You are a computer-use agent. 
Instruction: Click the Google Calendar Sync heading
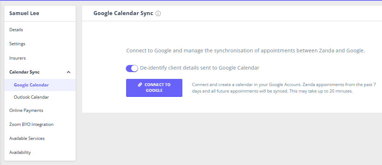[x=123, y=13]
